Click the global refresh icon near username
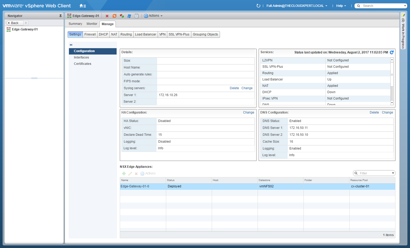Screen dimensions: 410x248 258,6
